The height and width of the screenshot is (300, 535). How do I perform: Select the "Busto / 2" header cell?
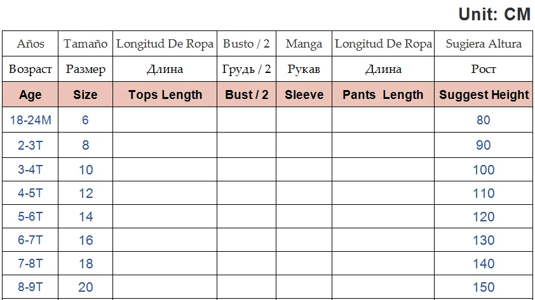247,44
